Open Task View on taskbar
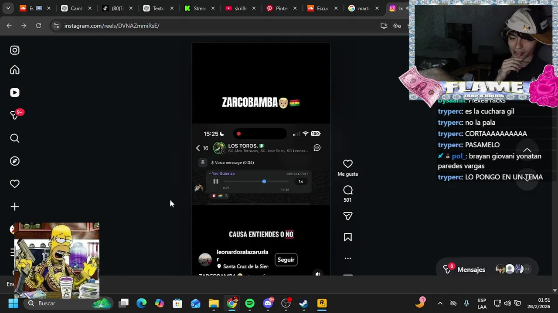This screenshot has width=558, height=313. click(x=124, y=303)
